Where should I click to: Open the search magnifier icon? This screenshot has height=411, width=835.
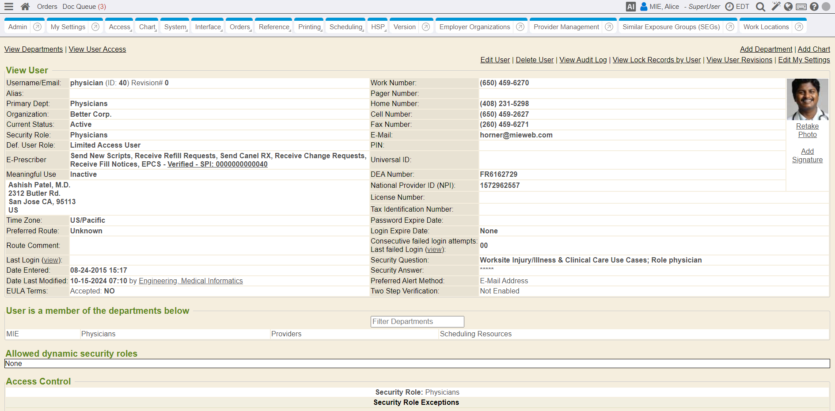tap(760, 7)
